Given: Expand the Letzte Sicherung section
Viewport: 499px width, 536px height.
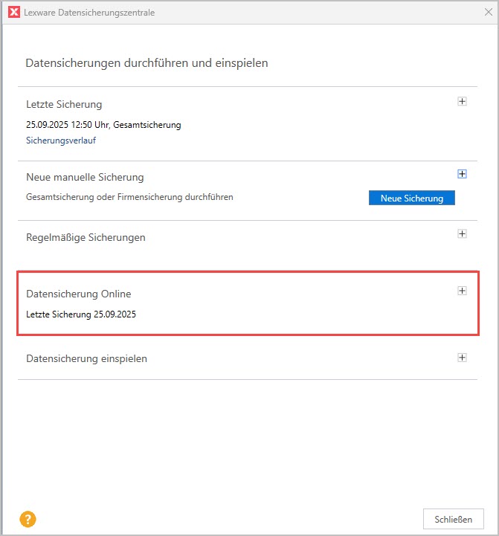Looking at the screenshot, I should point(462,102).
